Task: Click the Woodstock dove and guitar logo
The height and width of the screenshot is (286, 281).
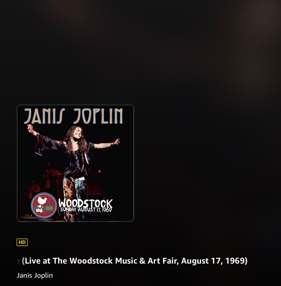Action: [x=44, y=205]
